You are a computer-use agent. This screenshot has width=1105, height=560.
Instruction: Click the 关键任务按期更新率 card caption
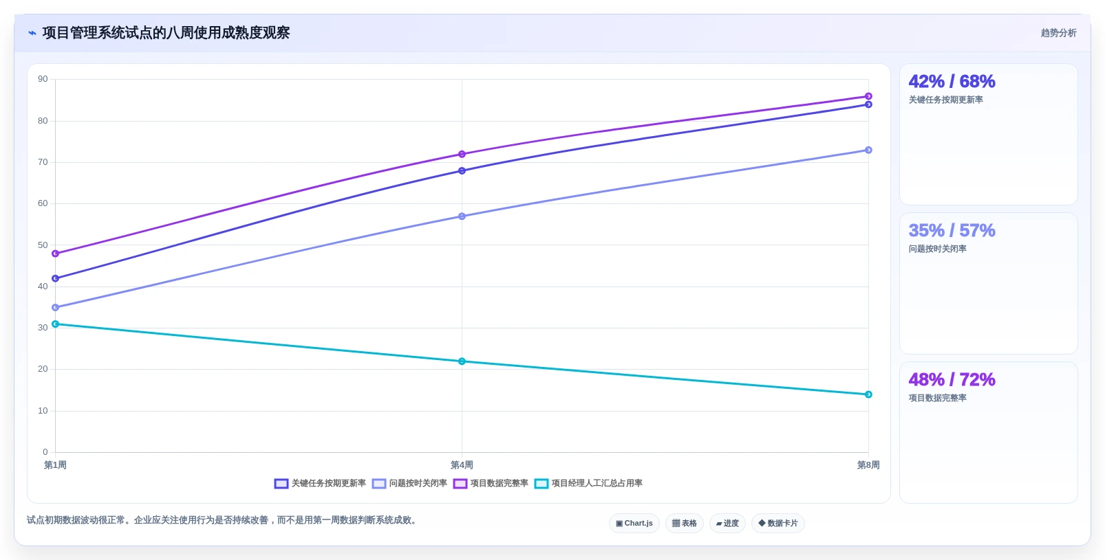(x=946, y=100)
